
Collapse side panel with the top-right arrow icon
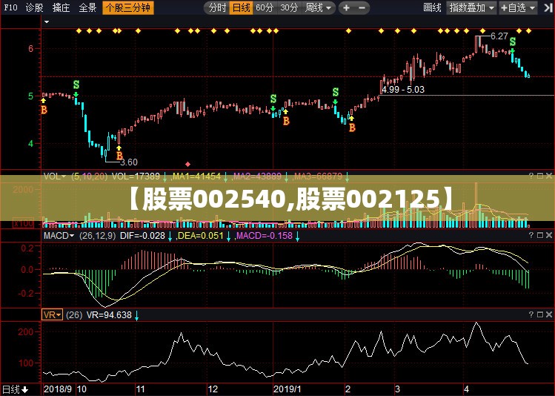pos(547,7)
